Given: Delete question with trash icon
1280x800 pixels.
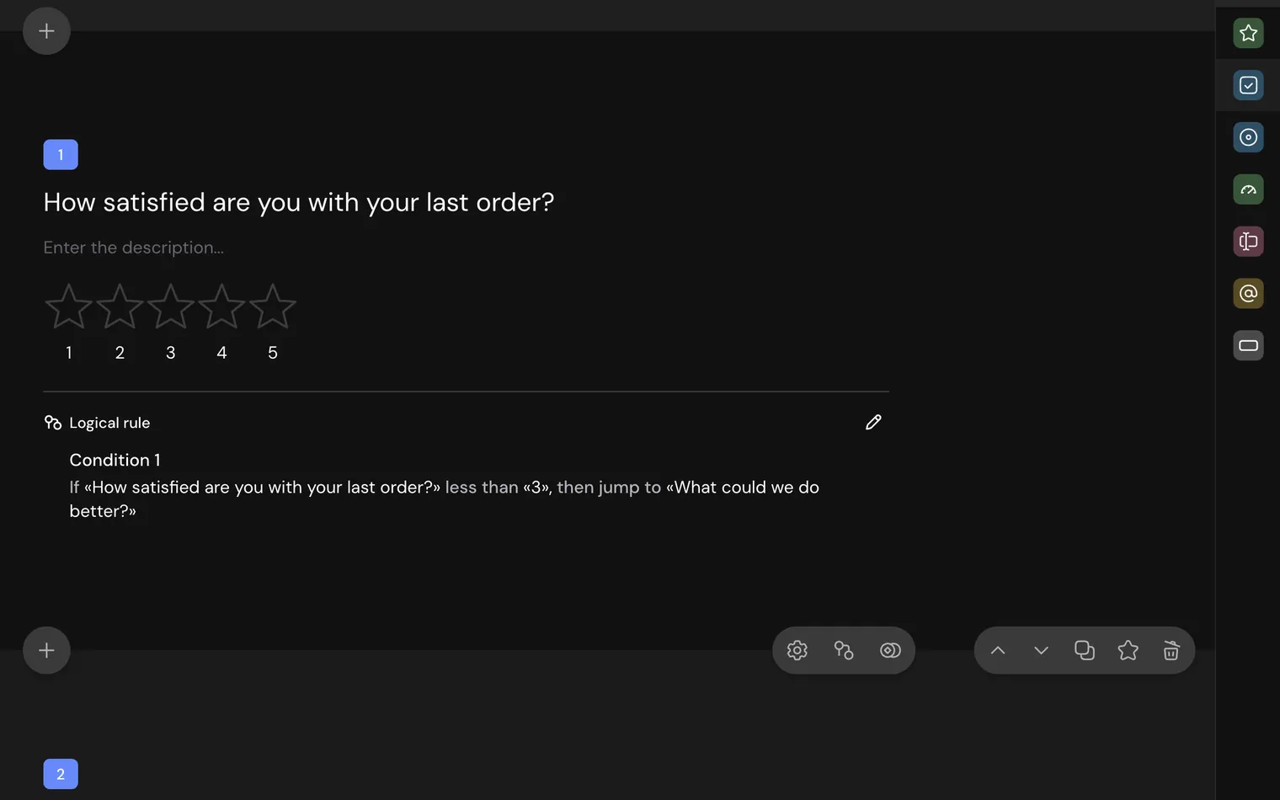Looking at the screenshot, I should pyautogui.click(x=1171, y=650).
